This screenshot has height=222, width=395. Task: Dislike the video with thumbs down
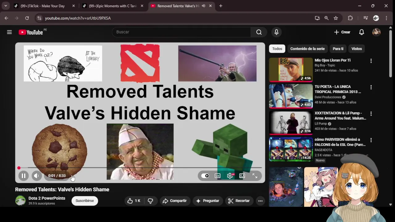click(x=150, y=201)
